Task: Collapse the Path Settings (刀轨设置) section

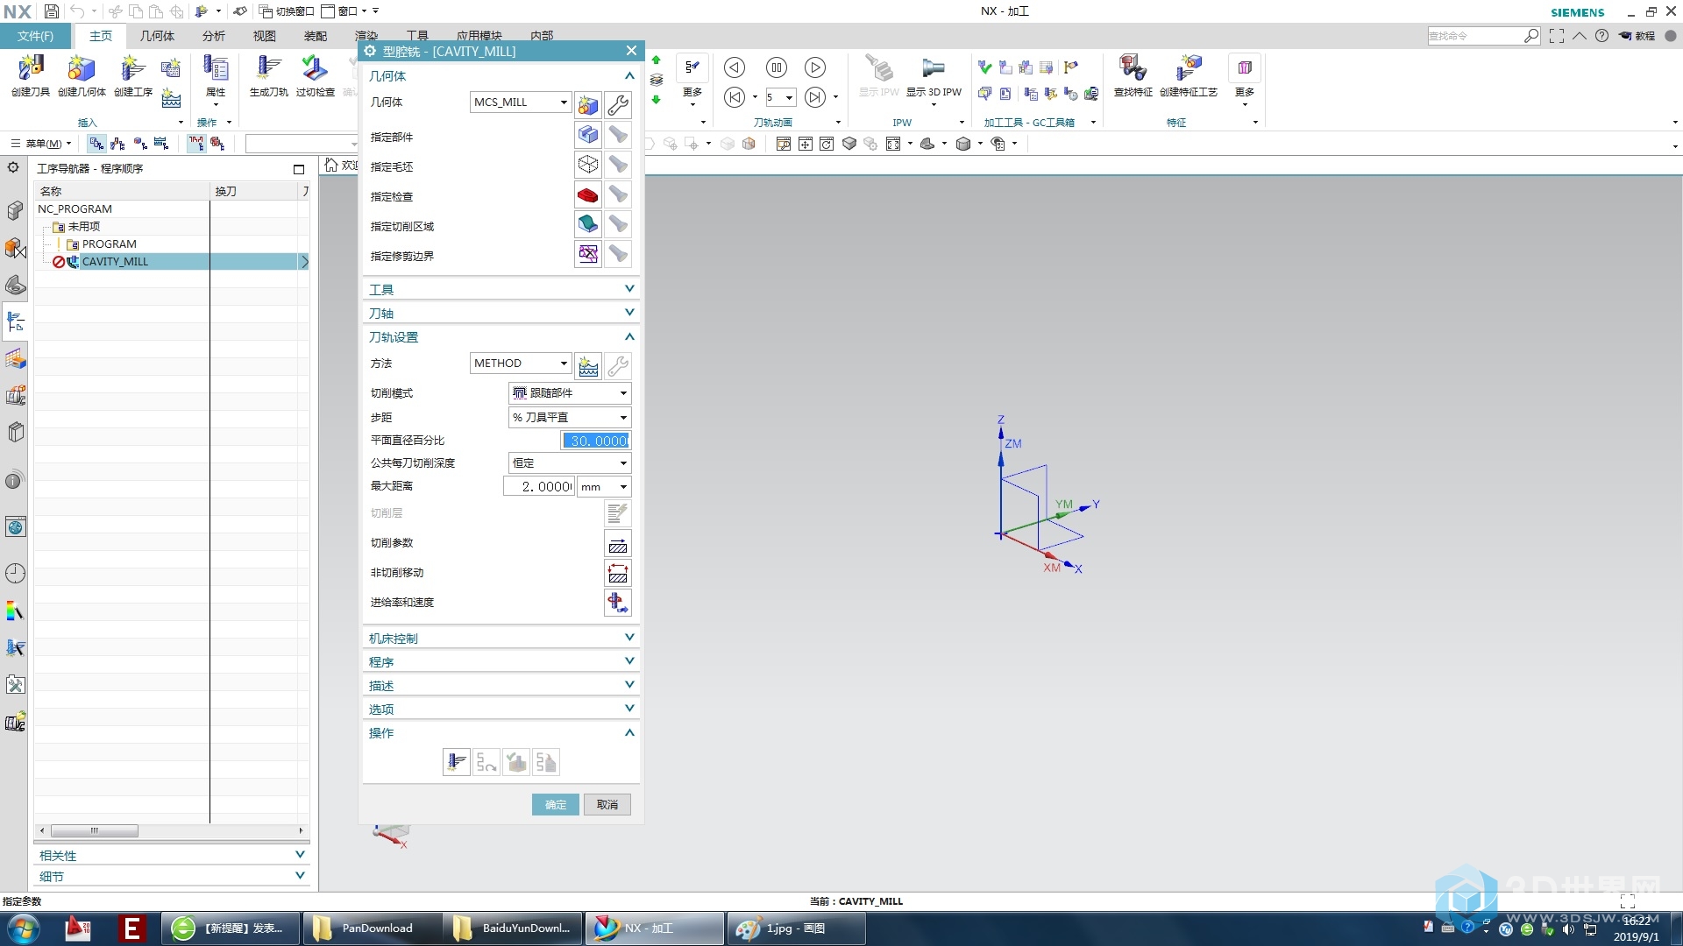Action: coord(501,336)
